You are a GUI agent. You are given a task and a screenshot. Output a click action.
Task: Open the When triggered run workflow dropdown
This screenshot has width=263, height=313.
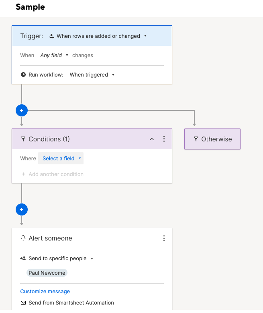tap(92, 75)
